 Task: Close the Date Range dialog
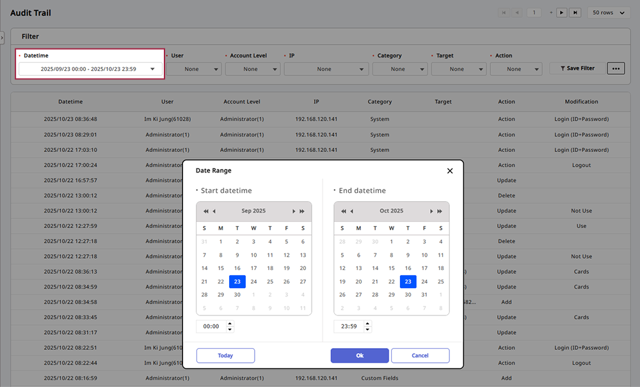[x=450, y=171]
